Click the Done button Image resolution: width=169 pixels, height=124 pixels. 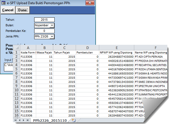[x=22, y=10]
